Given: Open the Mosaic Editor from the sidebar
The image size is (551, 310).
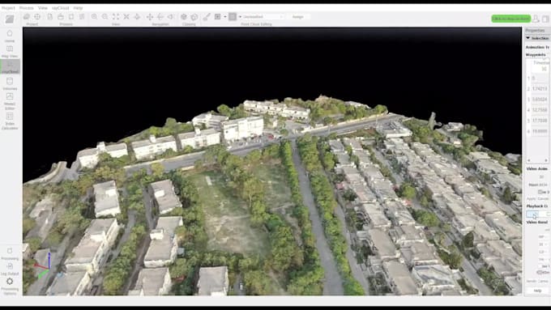Looking at the screenshot, I should click(10, 101).
